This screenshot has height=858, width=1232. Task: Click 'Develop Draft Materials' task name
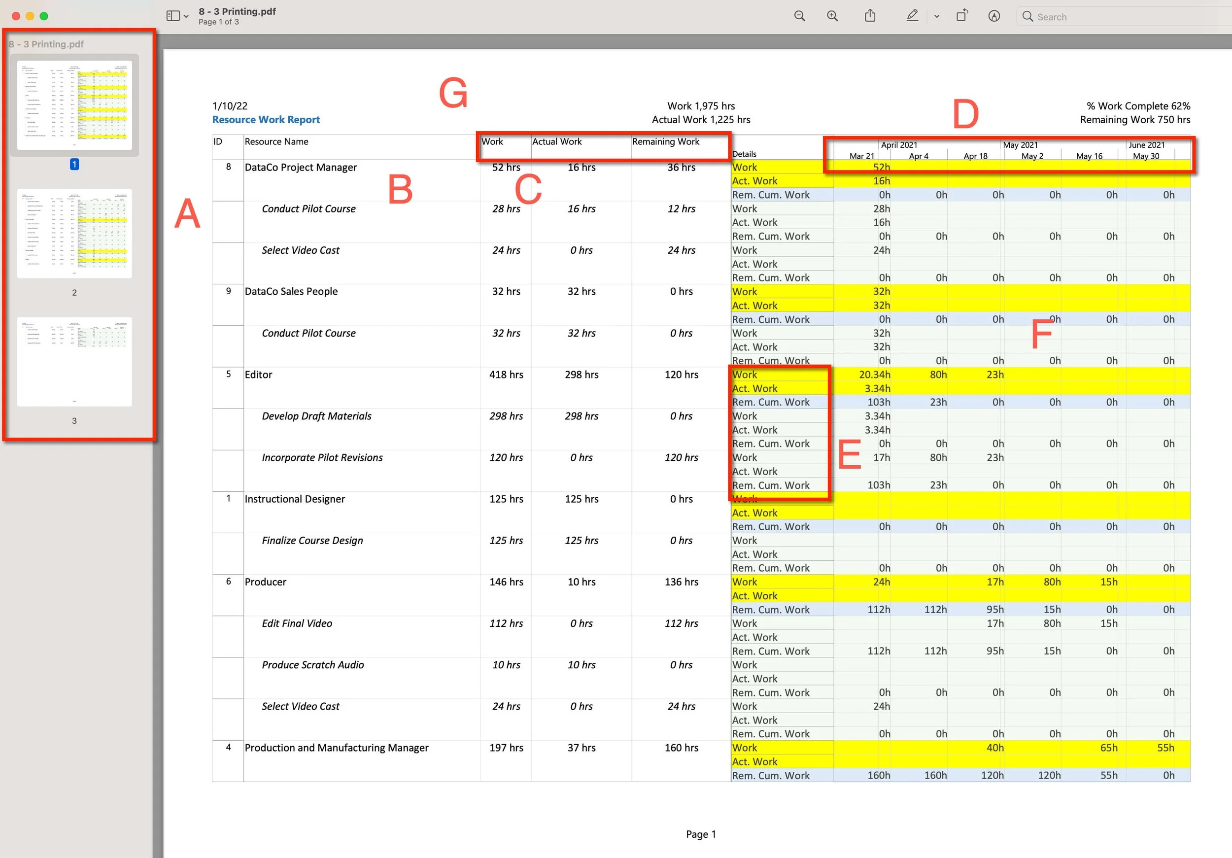[316, 416]
